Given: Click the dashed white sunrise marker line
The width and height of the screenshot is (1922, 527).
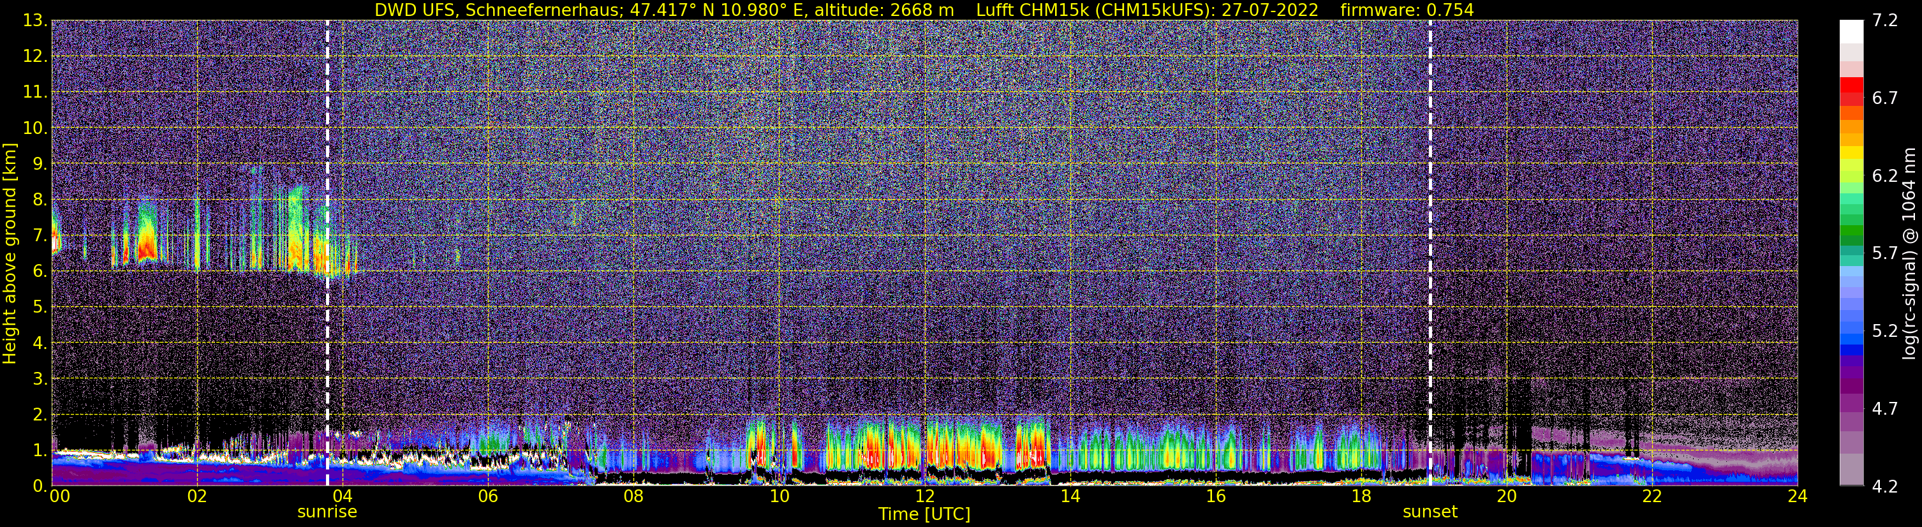Looking at the screenshot, I should 327,252.
